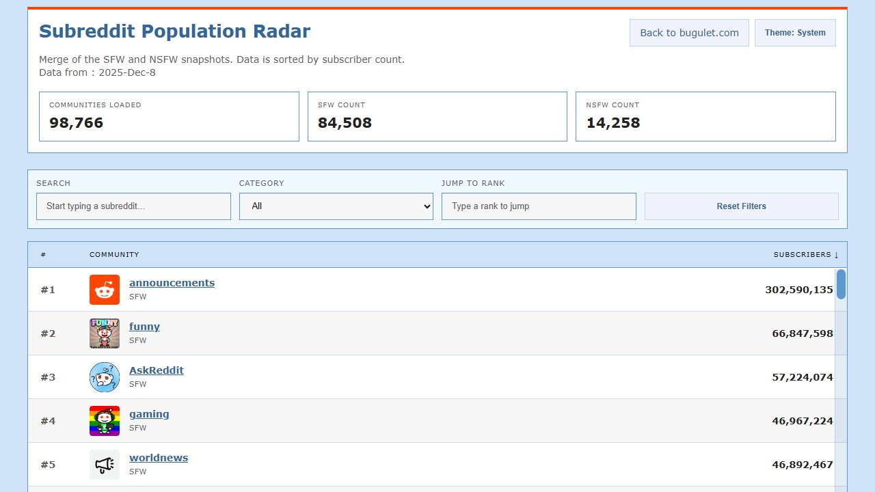Image resolution: width=875 pixels, height=492 pixels.
Task: Click rank #4 cell
Action: click(48, 421)
